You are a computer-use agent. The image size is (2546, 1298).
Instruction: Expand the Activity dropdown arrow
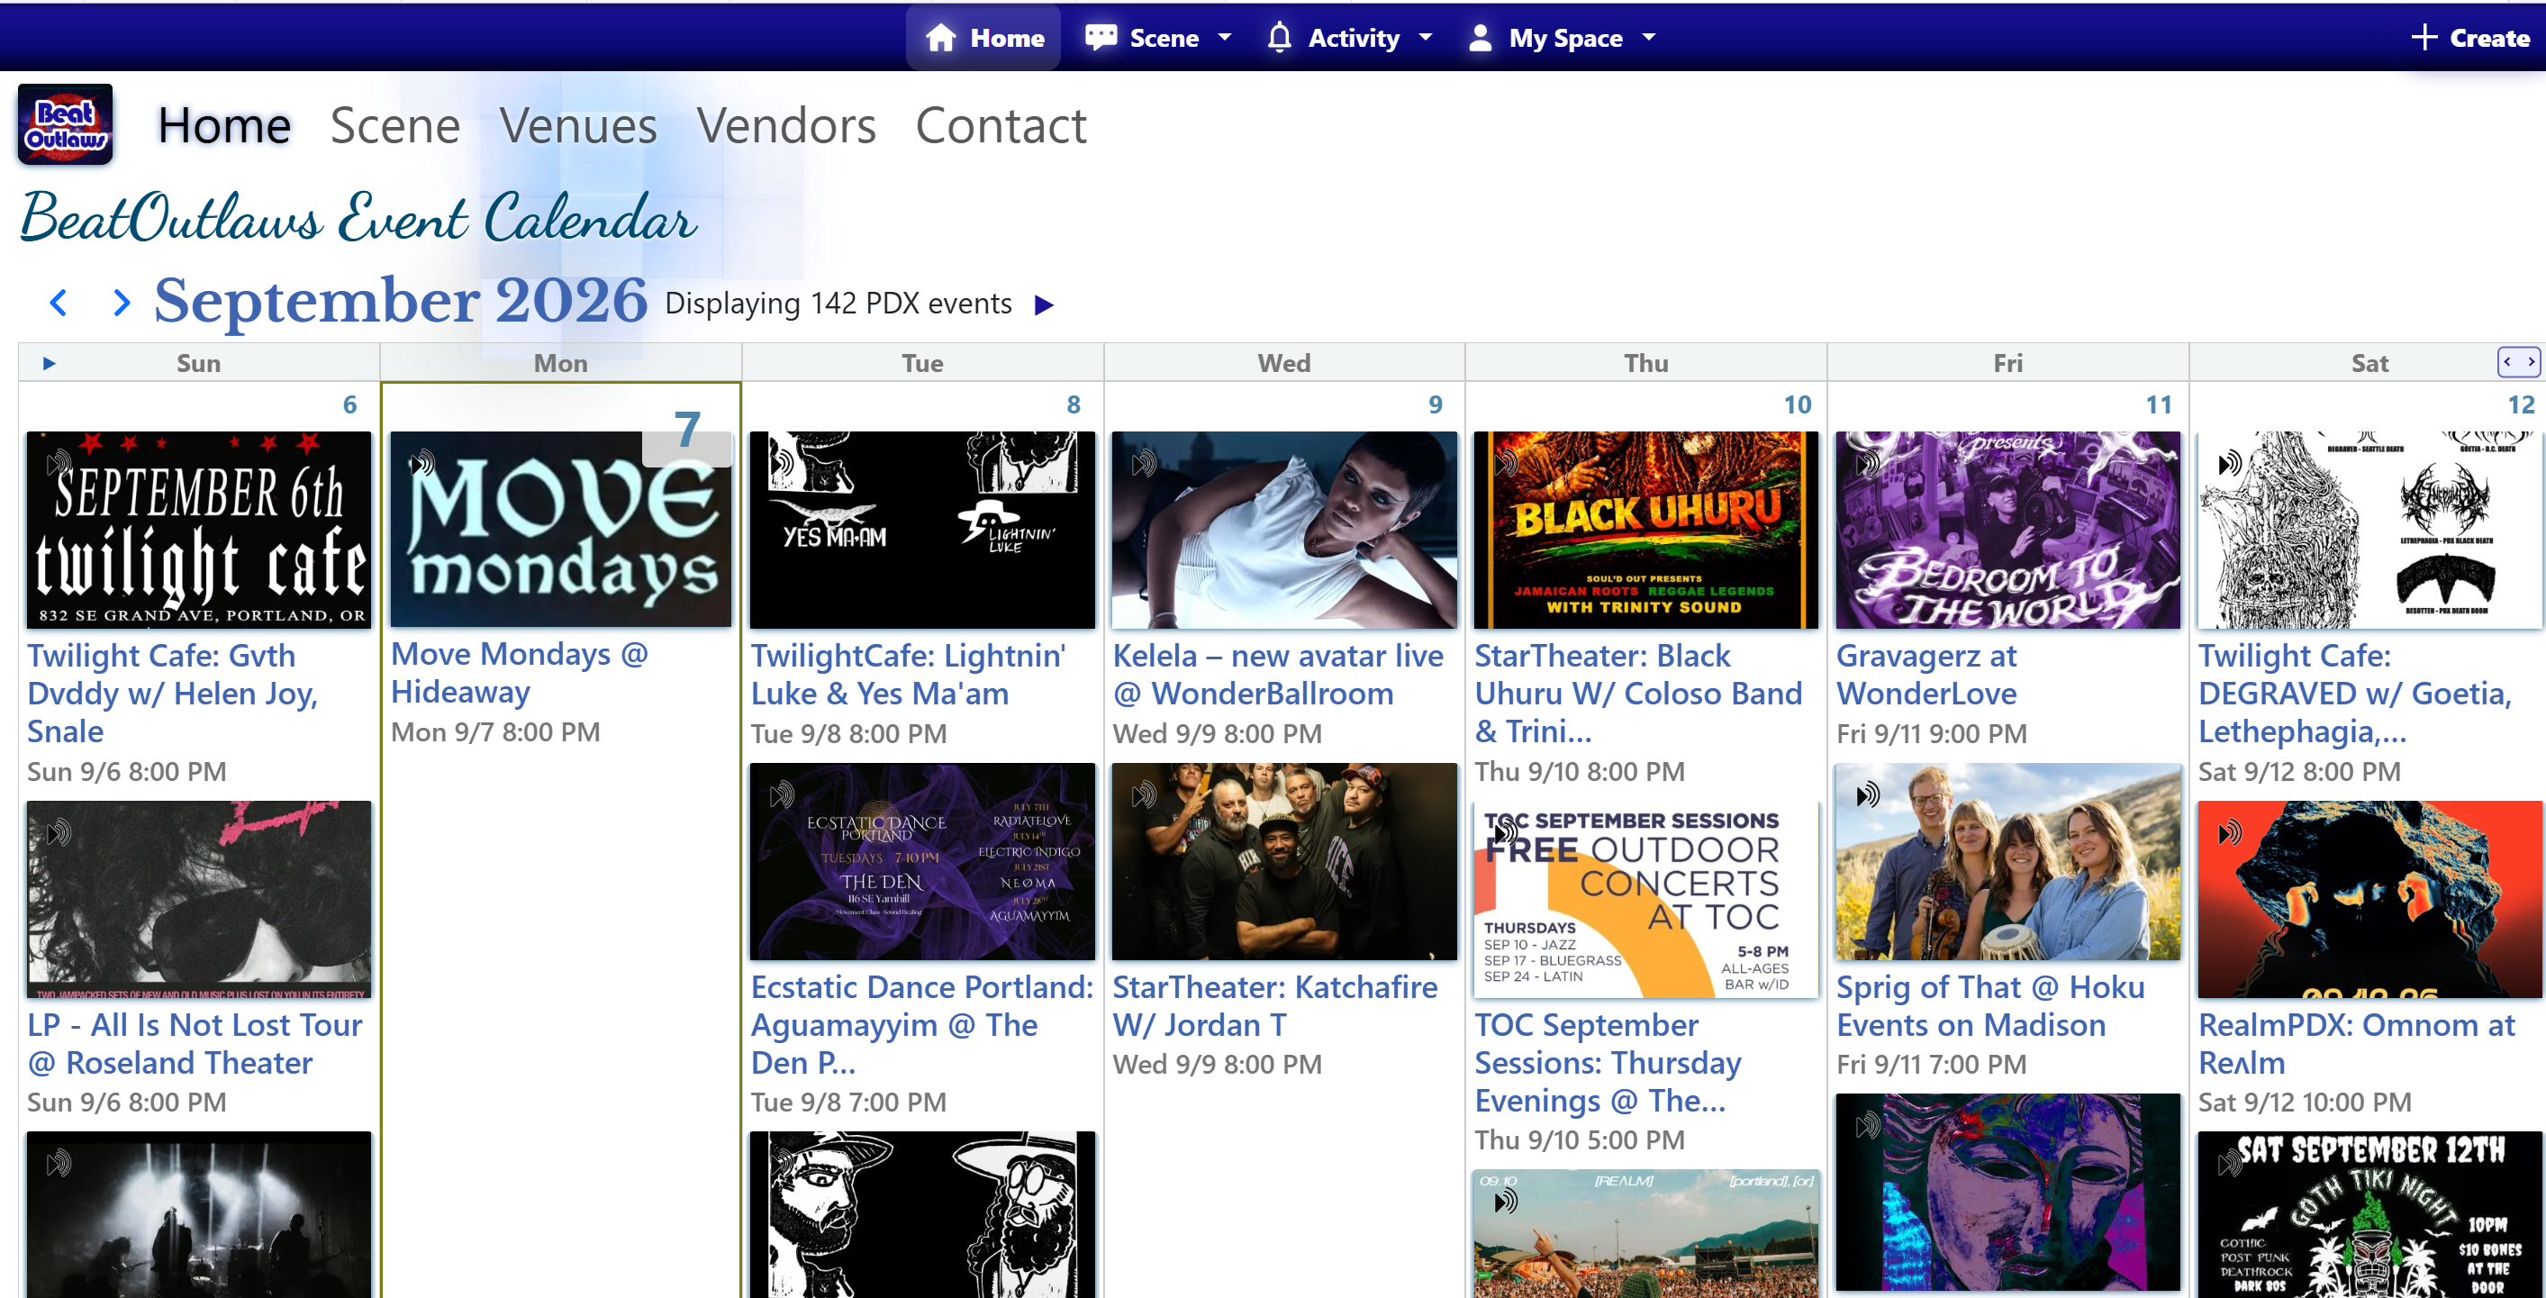pos(1426,38)
